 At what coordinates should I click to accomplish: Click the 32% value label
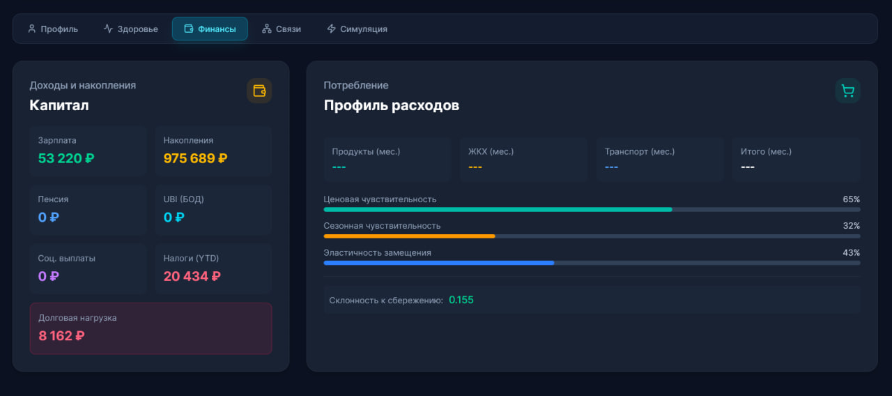point(852,226)
